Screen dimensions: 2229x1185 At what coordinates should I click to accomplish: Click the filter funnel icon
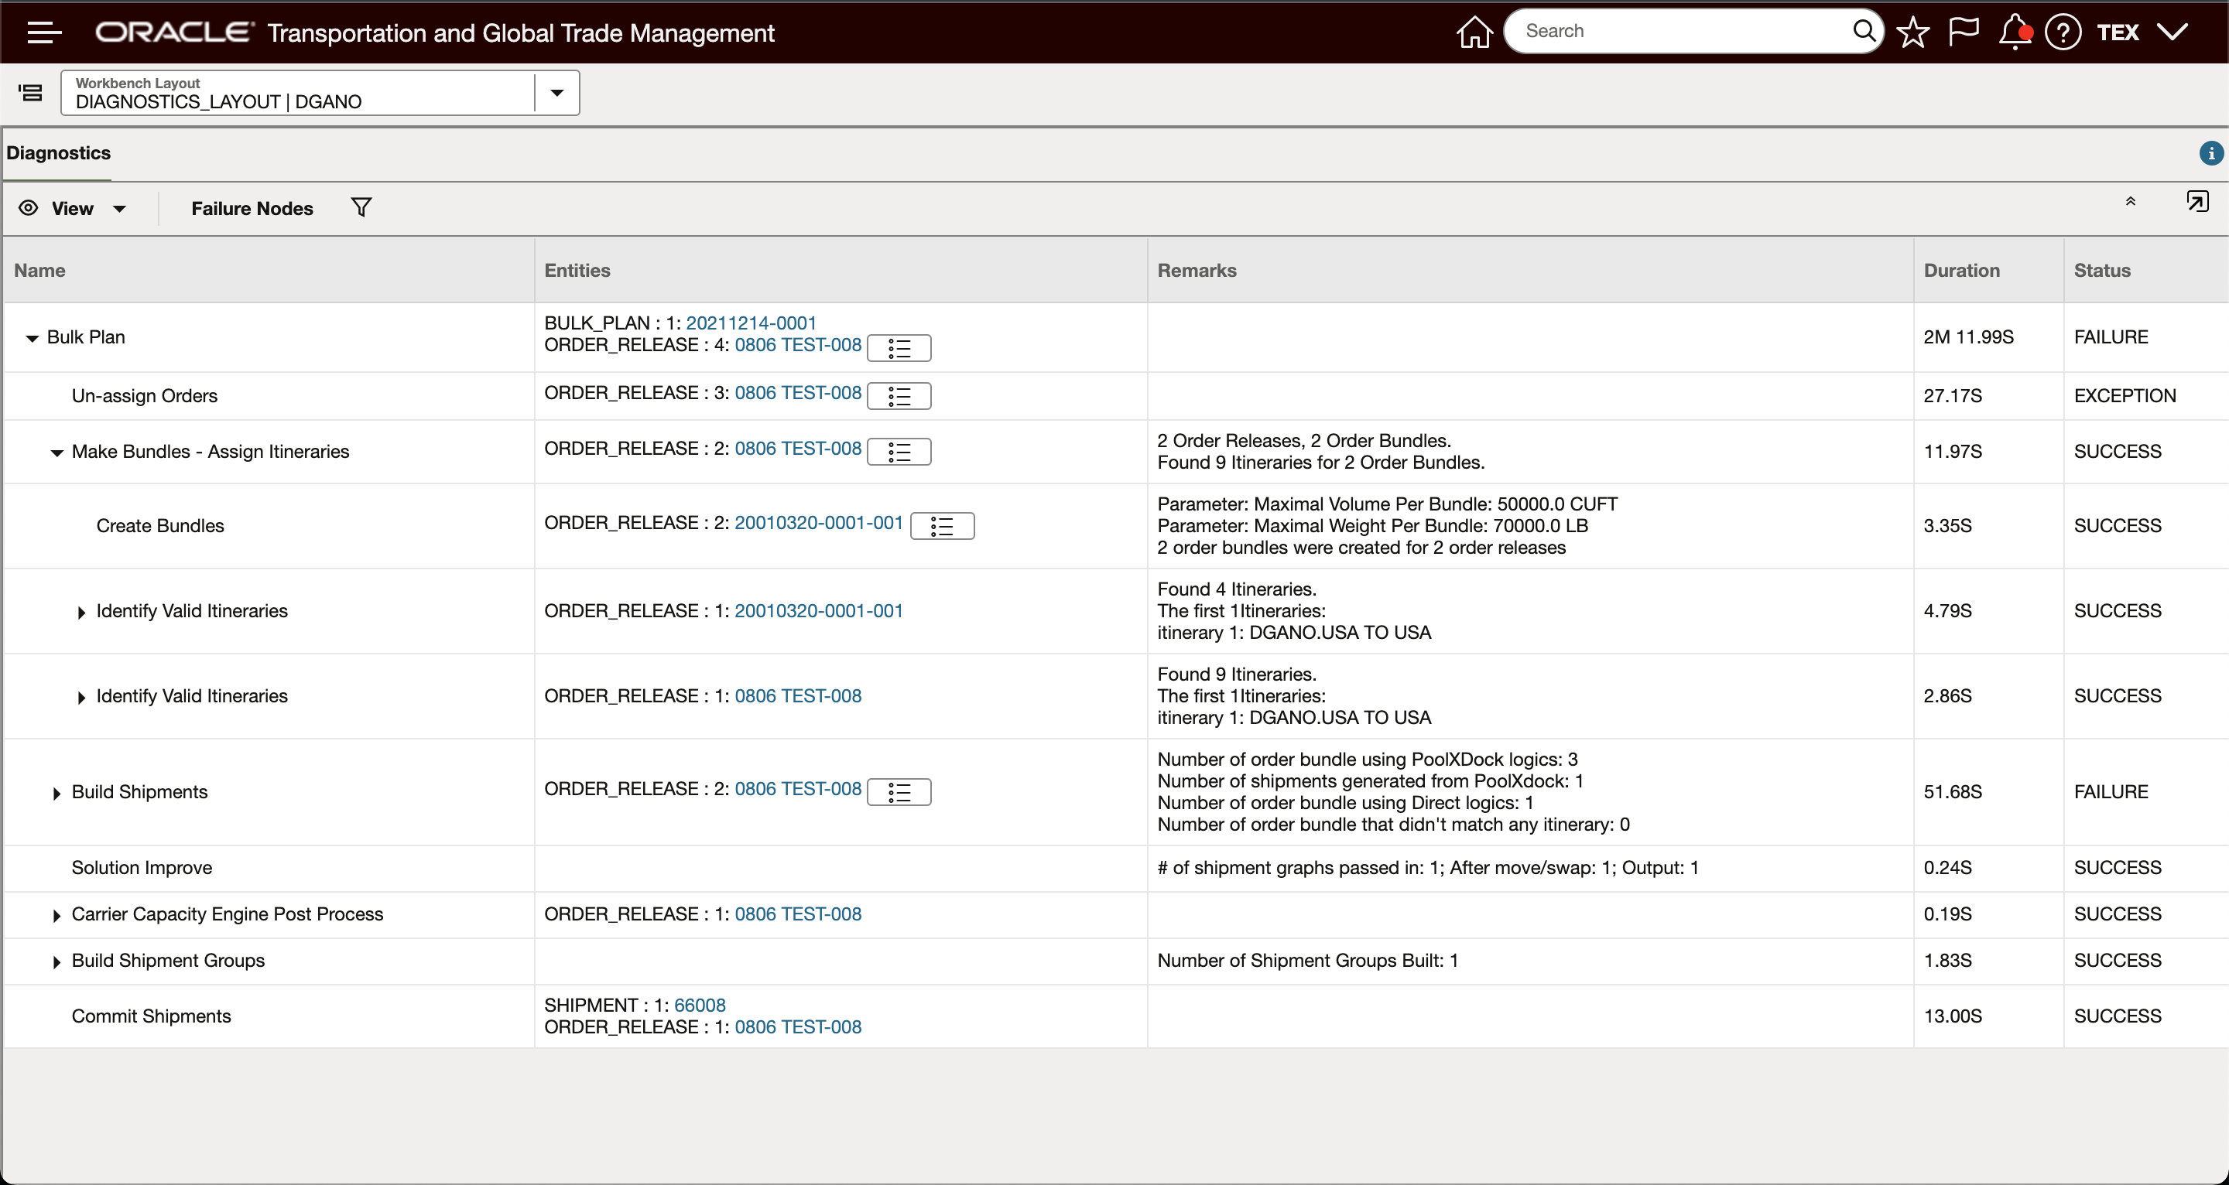[361, 207]
